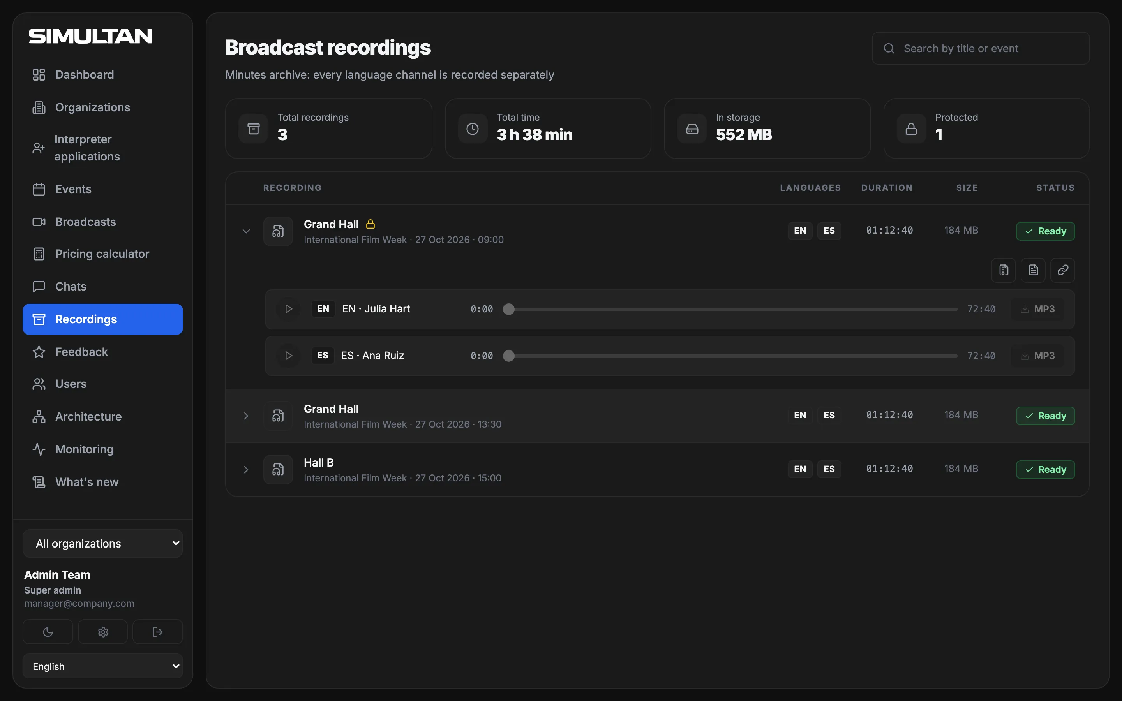This screenshot has width=1122, height=701.
Task: Click the 552 MB storage value
Action: 744,134
